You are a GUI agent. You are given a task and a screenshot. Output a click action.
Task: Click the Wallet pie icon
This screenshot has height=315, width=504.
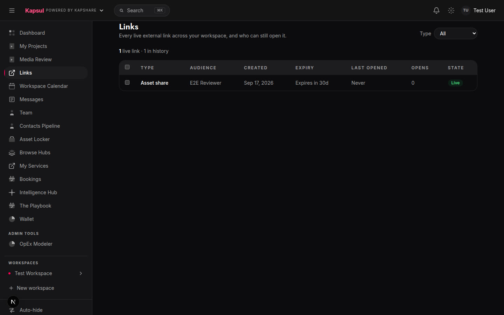point(12,219)
